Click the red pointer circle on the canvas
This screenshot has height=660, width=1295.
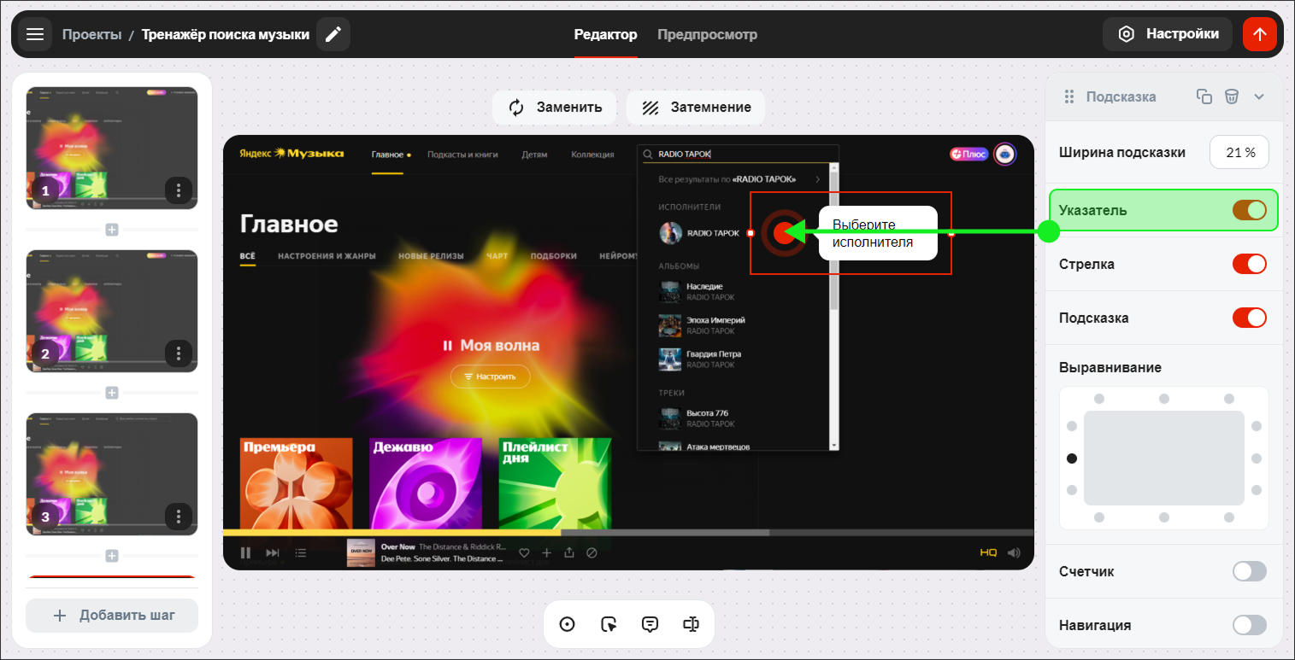784,232
